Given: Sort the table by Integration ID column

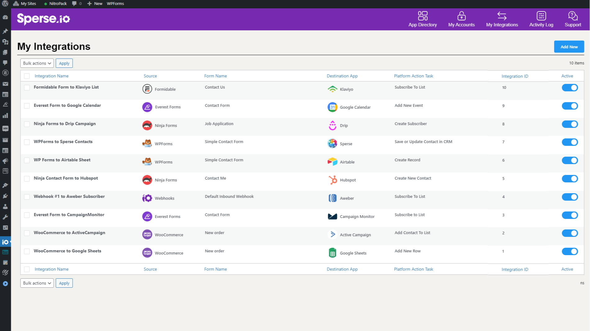Looking at the screenshot, I should [515, 76].
